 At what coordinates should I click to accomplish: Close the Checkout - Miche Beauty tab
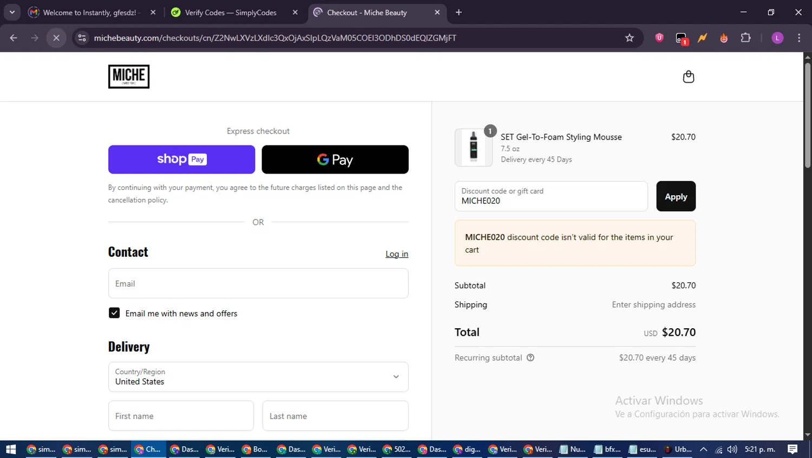tap(437, 12)
